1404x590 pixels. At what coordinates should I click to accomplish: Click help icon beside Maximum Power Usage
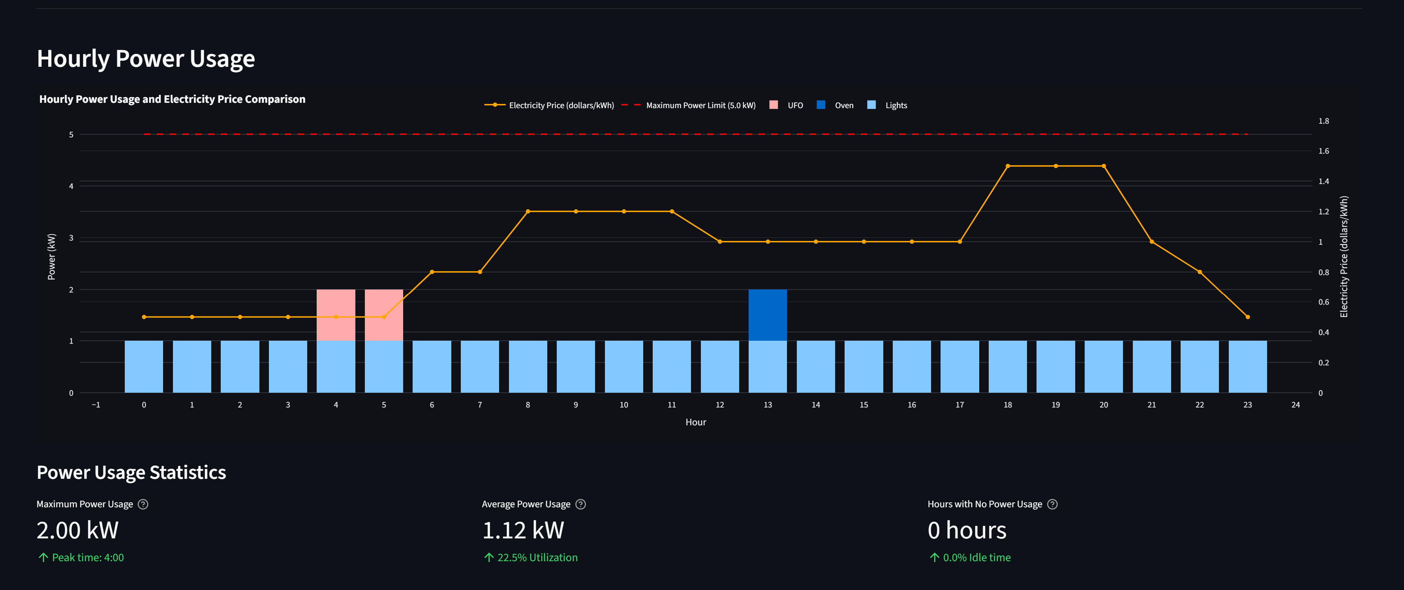[143, 504]
